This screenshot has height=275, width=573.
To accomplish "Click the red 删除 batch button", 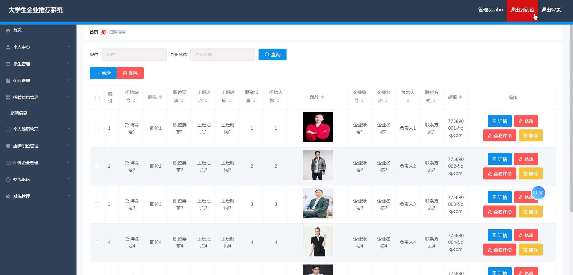I will [x=130, y=73].
